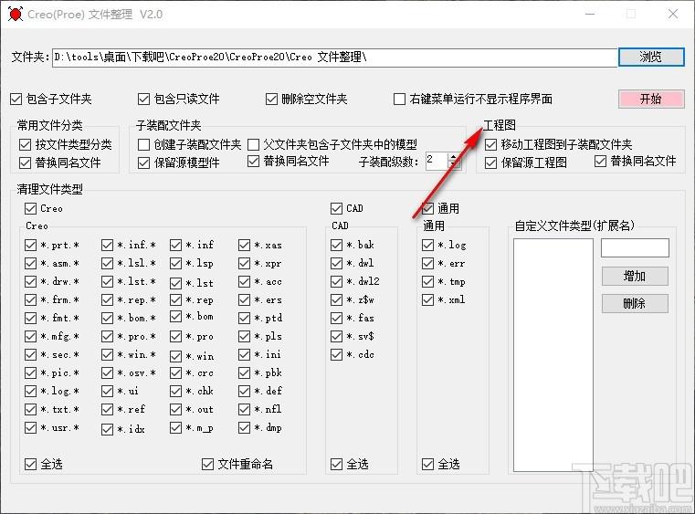Toggle the *.cdc checkbox
This screenshot has width=695, height=514.
click(336, 354)
